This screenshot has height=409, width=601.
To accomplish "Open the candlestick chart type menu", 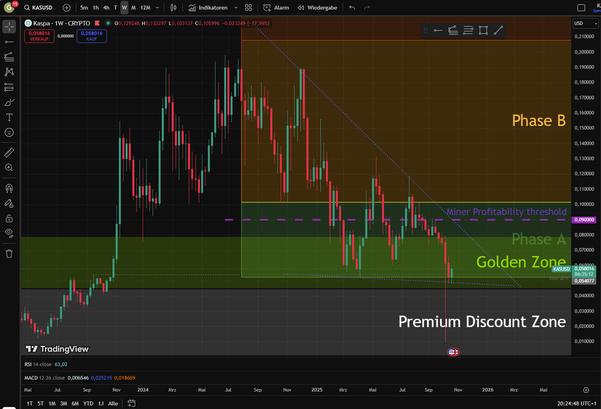I will (x=174, y=8).
